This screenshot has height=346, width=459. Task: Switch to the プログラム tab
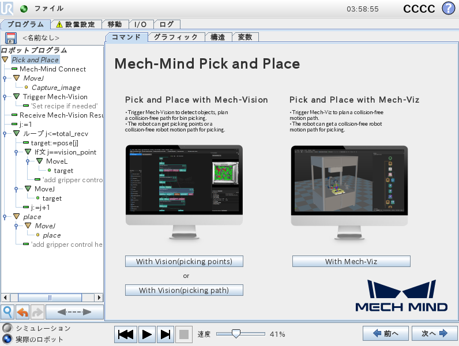pyautogui.click(x=26, y=24)
